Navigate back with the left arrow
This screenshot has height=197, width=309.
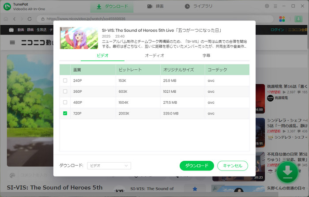click(x=14, y=19)
